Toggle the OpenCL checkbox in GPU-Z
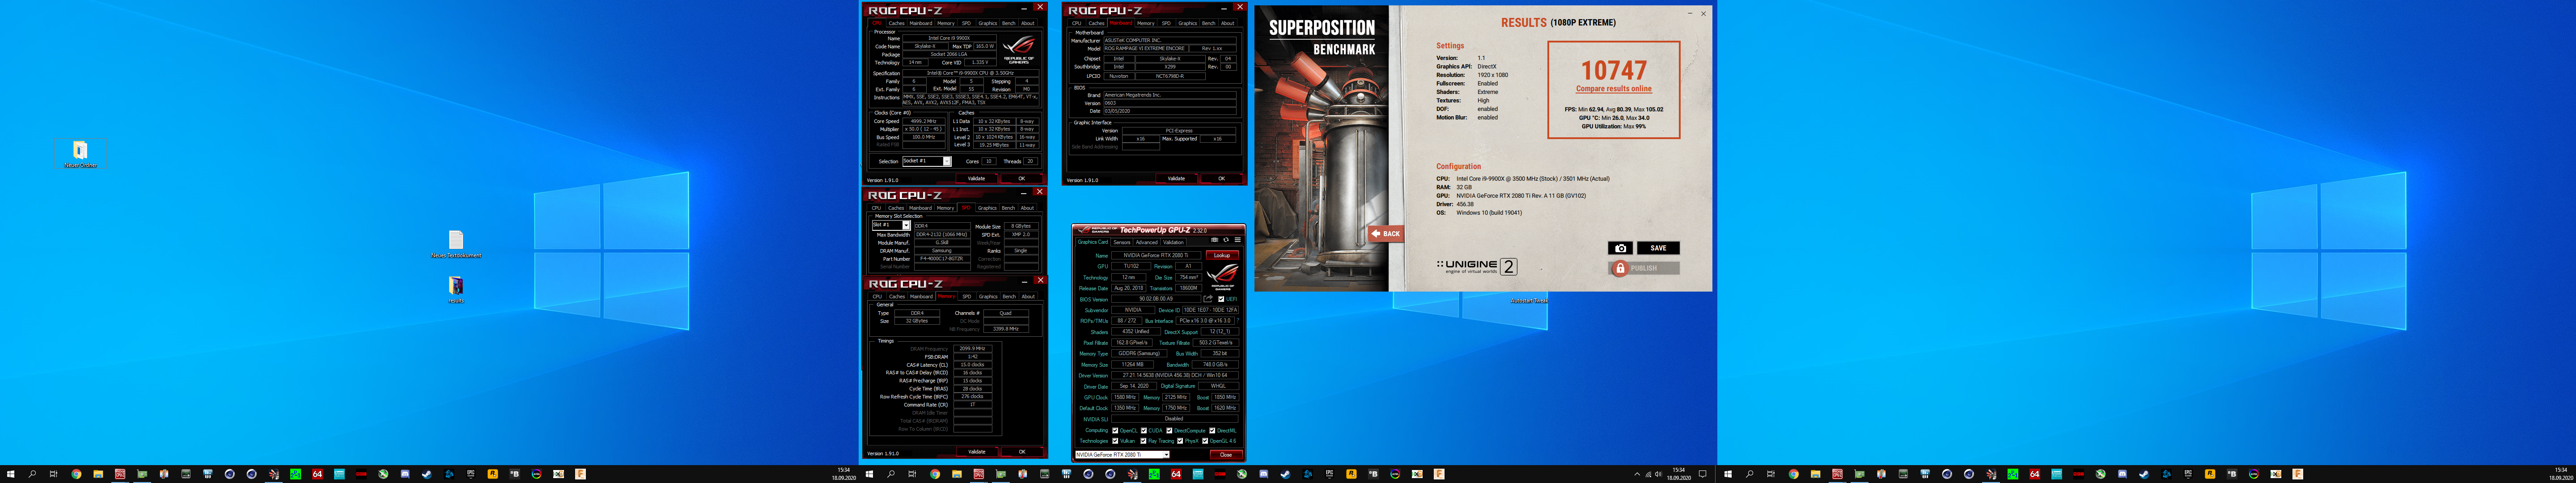 (1115, 431)
